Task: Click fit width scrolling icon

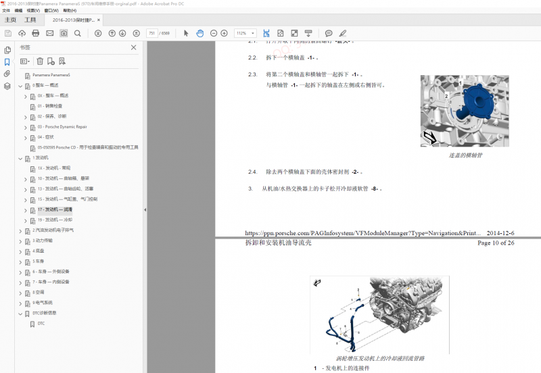Action: pyautogui.click(x=266, y=33)
